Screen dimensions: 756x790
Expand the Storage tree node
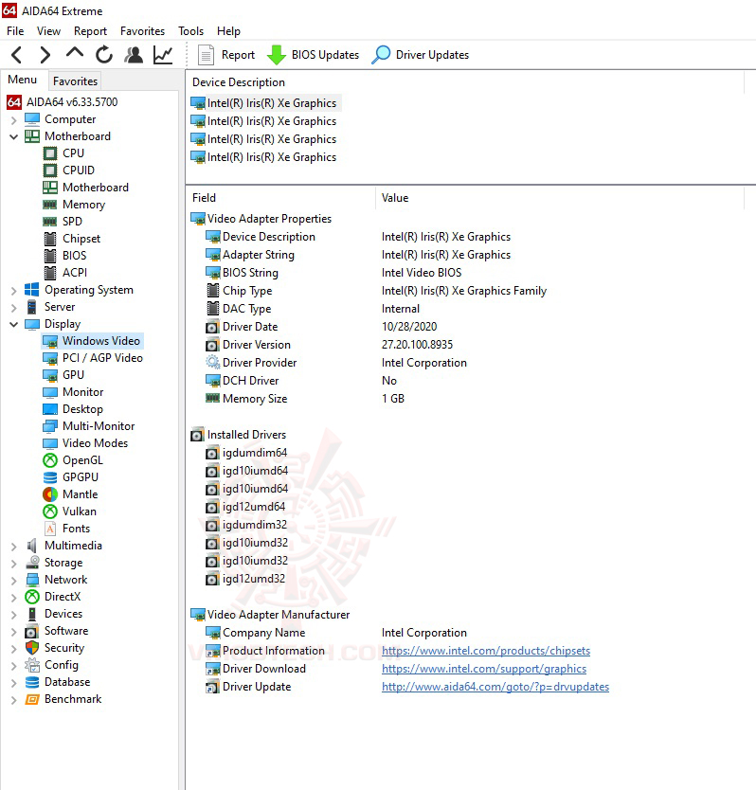click(x=13, y=564)
